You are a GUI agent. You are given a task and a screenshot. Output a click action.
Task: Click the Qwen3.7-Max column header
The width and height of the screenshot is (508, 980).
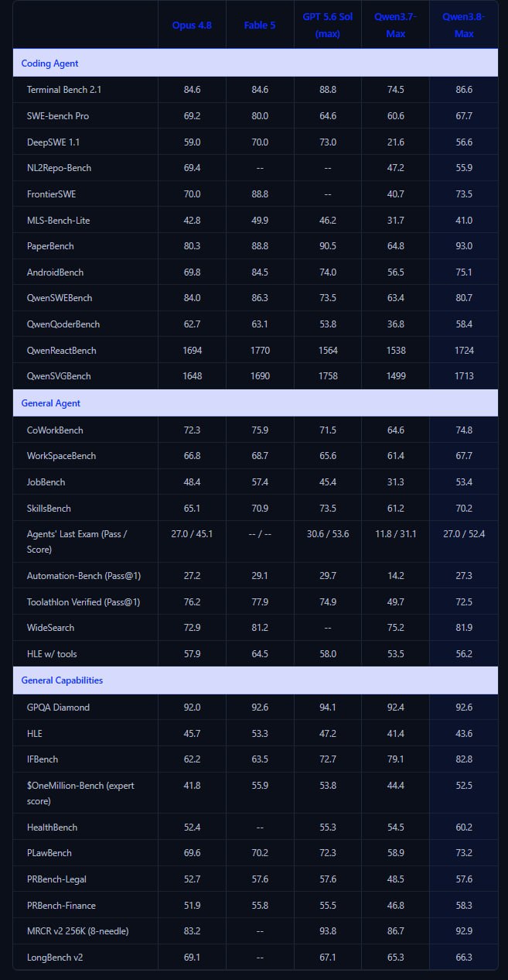(x=395, y=25)
